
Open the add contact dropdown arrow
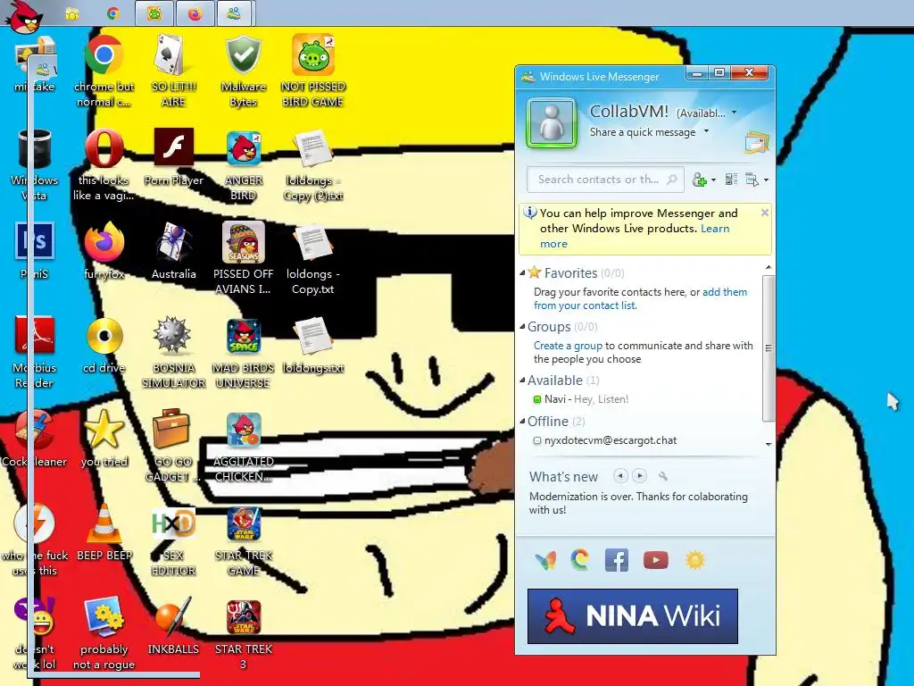[713, 180]
